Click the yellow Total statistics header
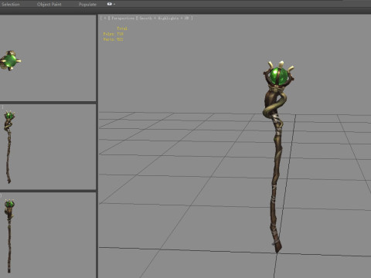 click(122, 29)
